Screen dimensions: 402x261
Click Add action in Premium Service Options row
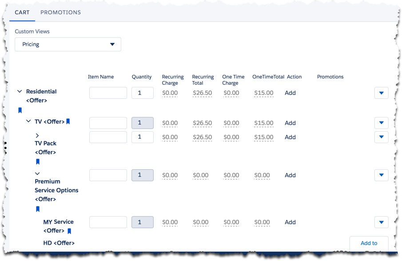pos(290,175)
